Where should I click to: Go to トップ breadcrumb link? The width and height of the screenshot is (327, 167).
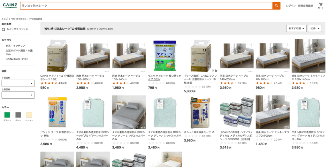pyautogui.click(x=4, y=19)
